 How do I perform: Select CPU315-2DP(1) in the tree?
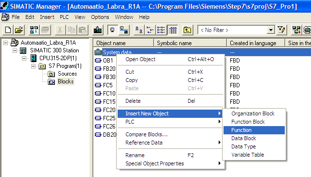[58, 58]
